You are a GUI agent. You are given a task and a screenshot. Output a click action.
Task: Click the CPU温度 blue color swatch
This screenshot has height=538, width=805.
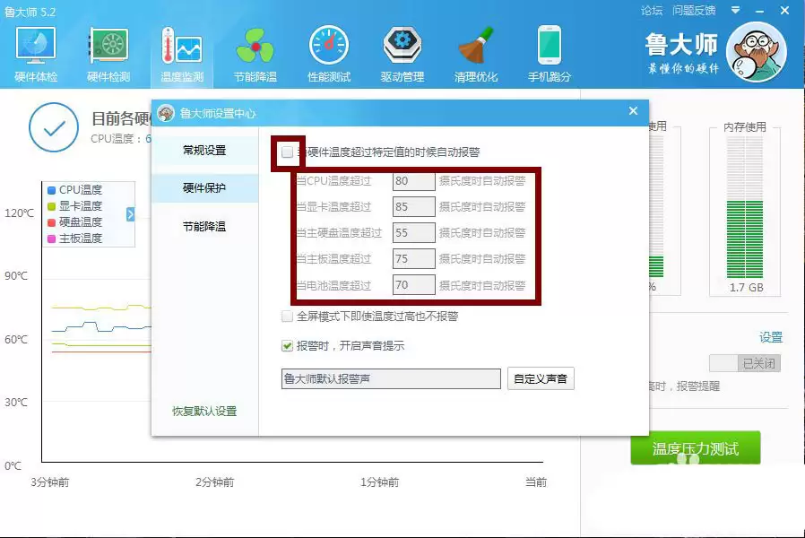(x=50, y=191)
